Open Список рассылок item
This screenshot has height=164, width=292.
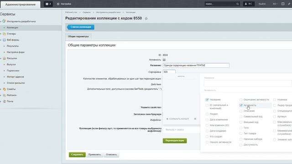pos(16,83)
